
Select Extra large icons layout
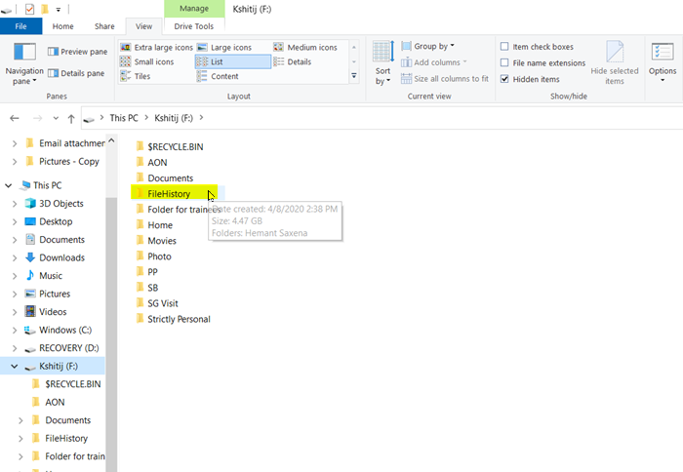coord(156,47)
